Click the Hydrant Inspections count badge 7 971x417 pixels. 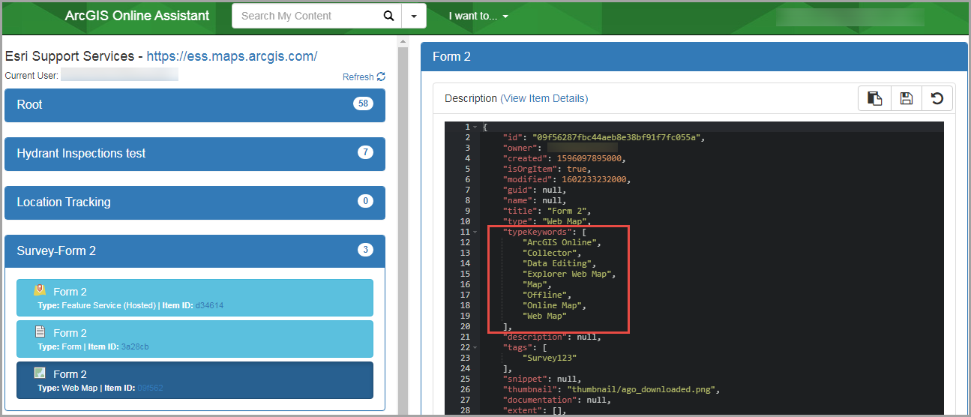(365, 152)
